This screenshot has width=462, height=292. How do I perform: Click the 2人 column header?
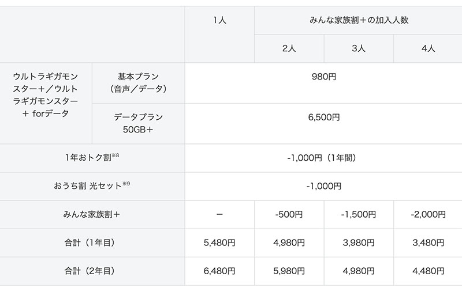289,48
